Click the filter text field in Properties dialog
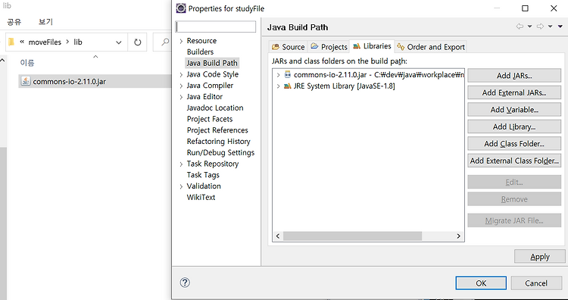 [x=216, y=27]
